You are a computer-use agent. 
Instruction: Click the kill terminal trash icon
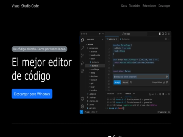click(x=163, y=94)
